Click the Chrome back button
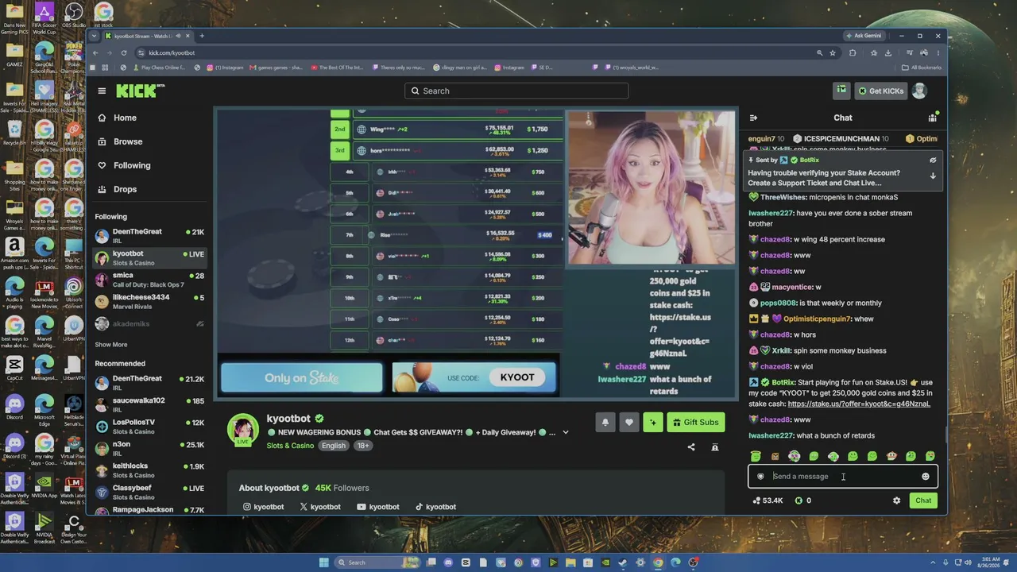The image size is (1017, 572). click(x=95, y=52)
